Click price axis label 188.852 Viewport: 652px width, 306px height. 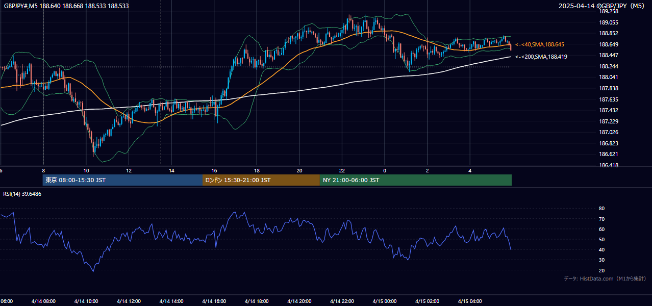click(609, 33)
